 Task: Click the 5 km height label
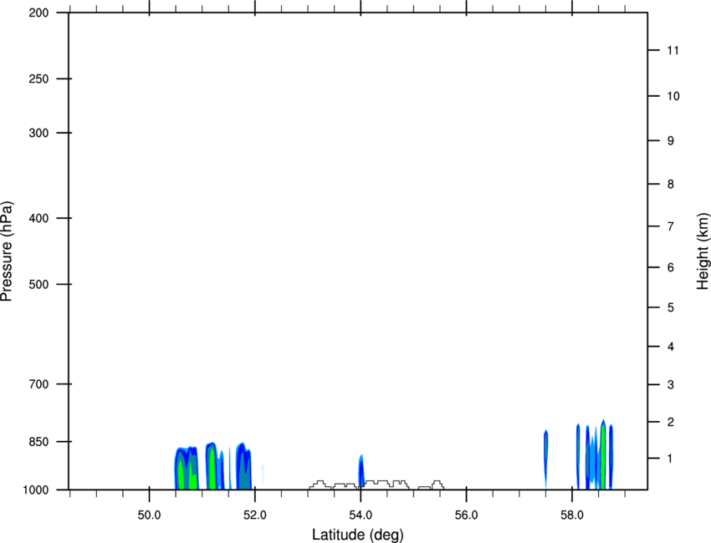point(671,307)
